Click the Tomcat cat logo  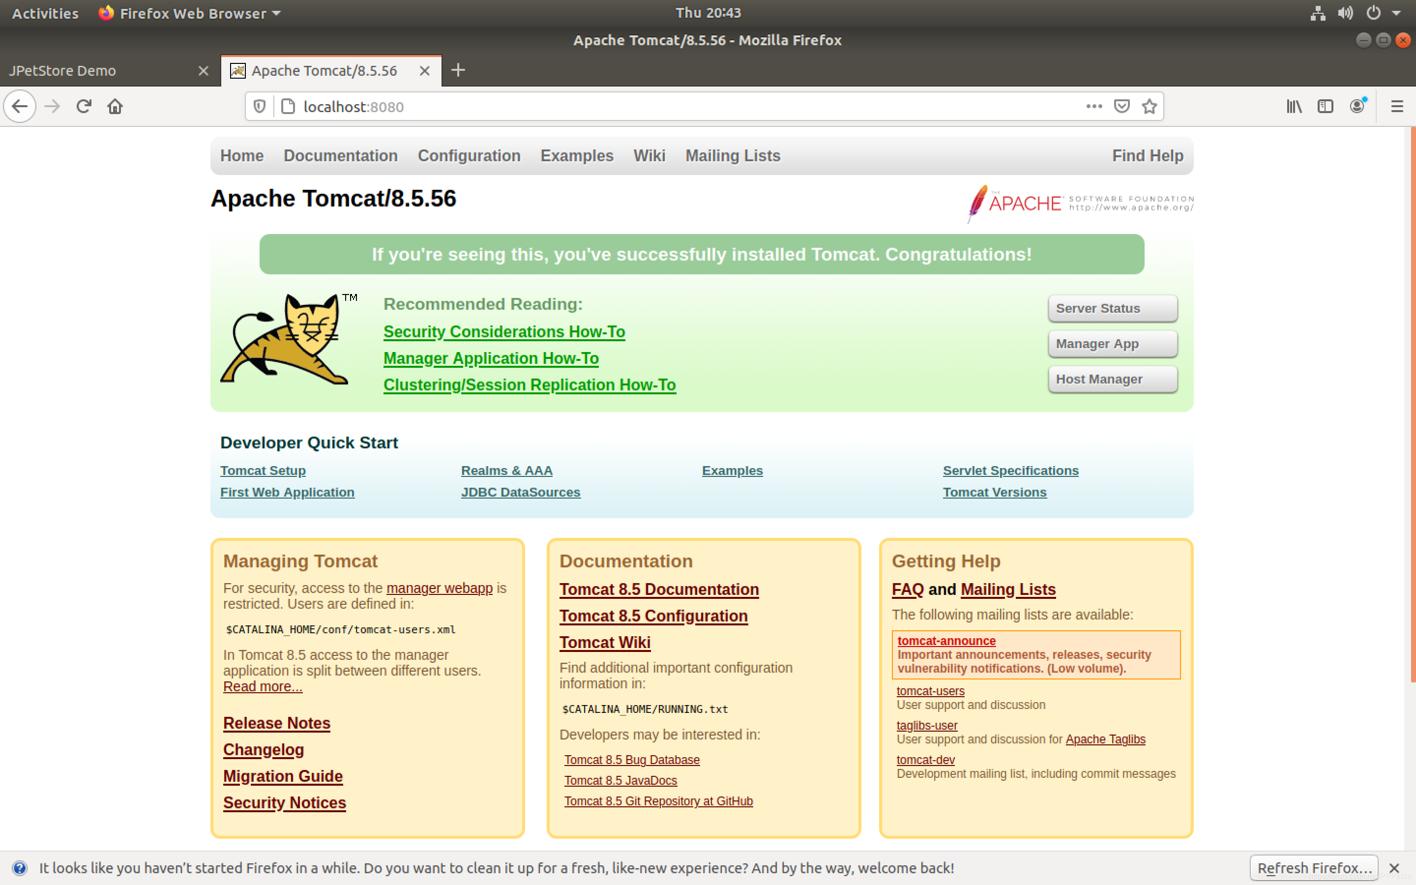click(x=289, y=339)
